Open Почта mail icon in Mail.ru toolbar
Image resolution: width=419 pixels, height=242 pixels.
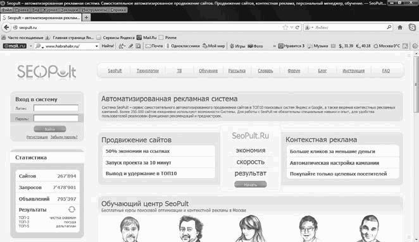[154, 46]
